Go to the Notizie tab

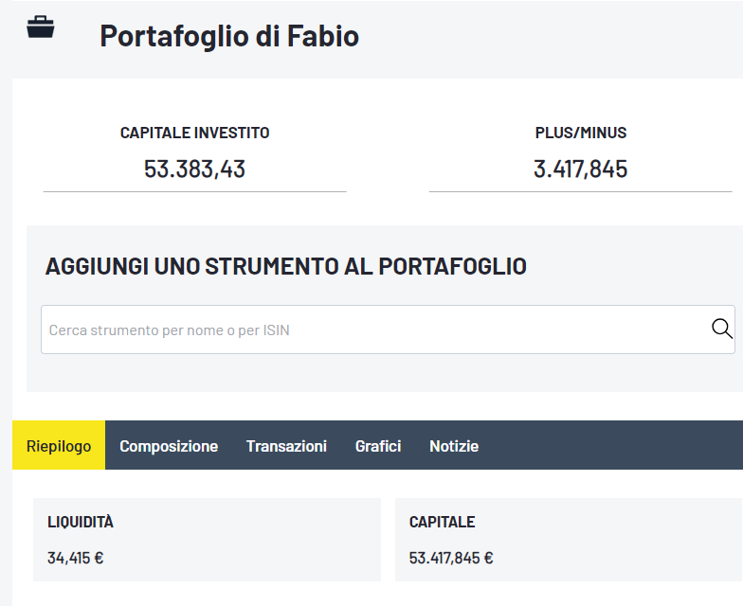[454, 446]
